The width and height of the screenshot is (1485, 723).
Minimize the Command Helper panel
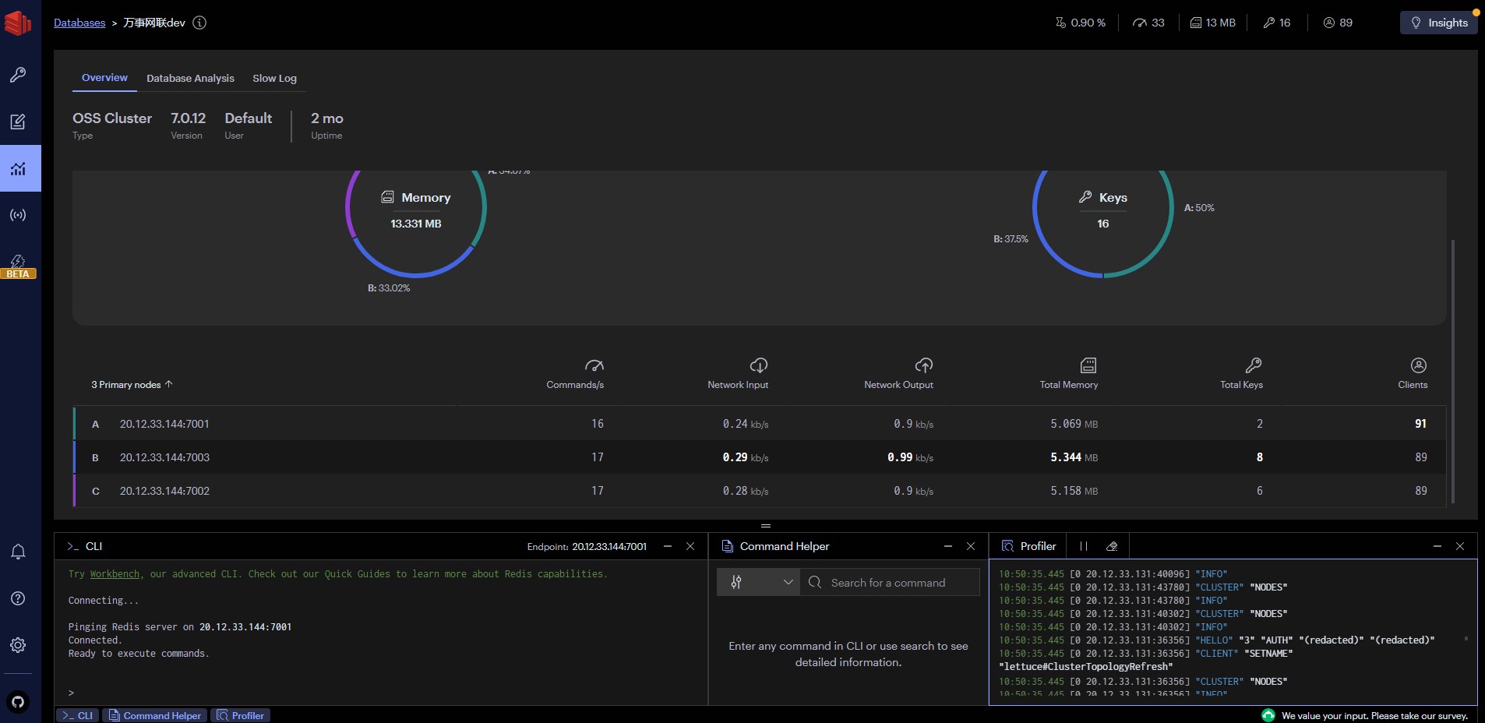pyautogui.click(x=948, y=546)
